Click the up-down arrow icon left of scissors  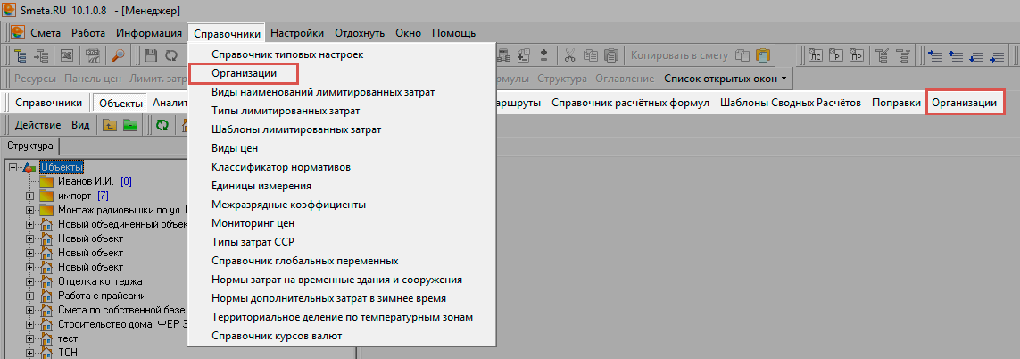point(543,56)
